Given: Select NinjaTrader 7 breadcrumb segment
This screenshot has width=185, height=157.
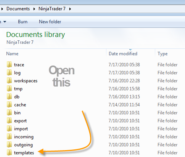Looking at the screenshot, I should pyautogui.click(x=52, y=9).
